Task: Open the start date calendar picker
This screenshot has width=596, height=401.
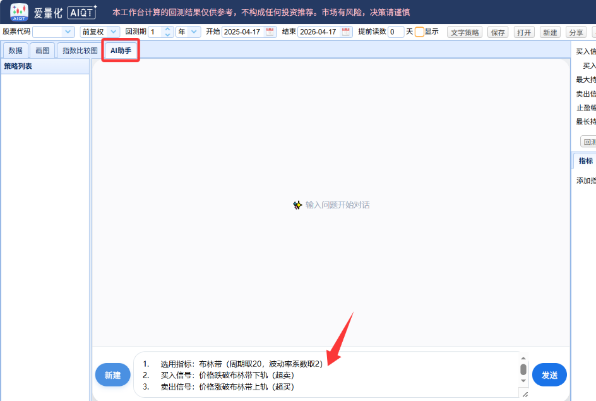Action: click(270, 32)
